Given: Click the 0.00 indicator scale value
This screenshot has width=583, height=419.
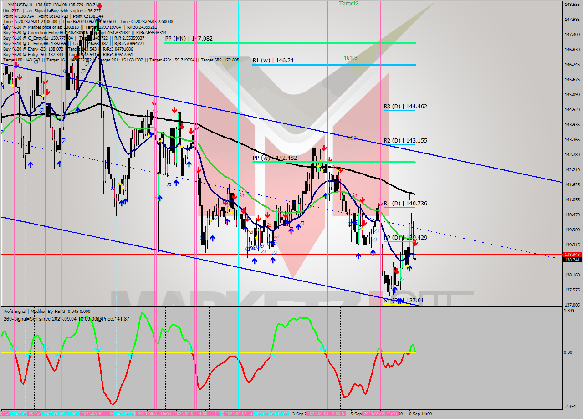Looking at the screenshot, I should (x=569, y=353).
